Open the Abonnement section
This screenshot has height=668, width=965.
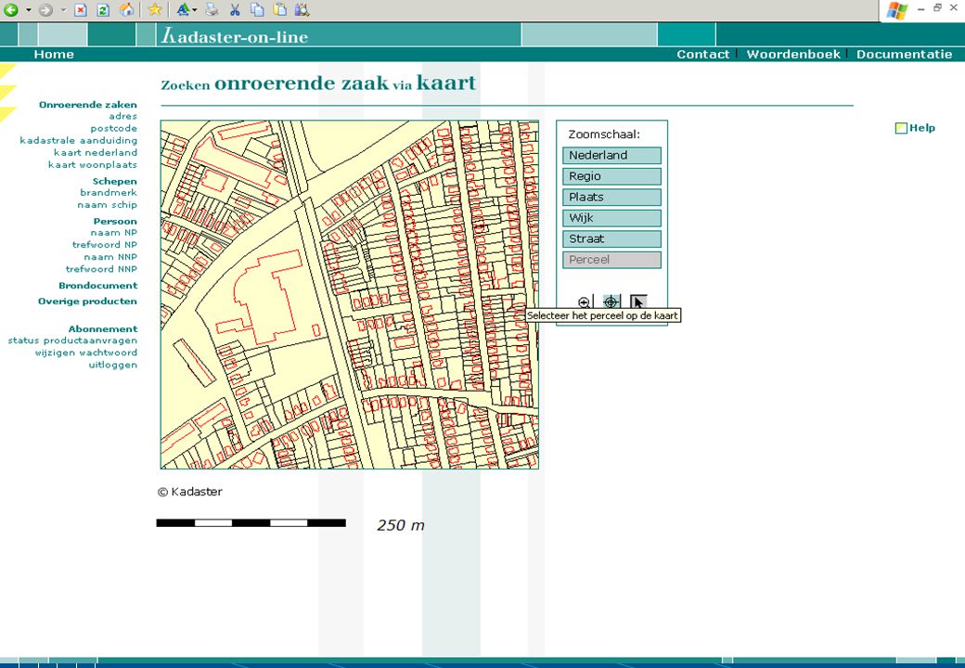point(103,329)
